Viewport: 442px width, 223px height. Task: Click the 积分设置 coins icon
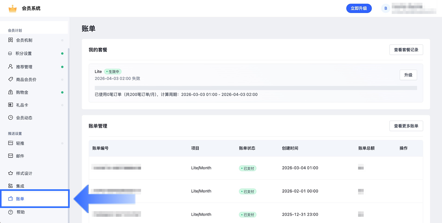click(x=10, y=53)
